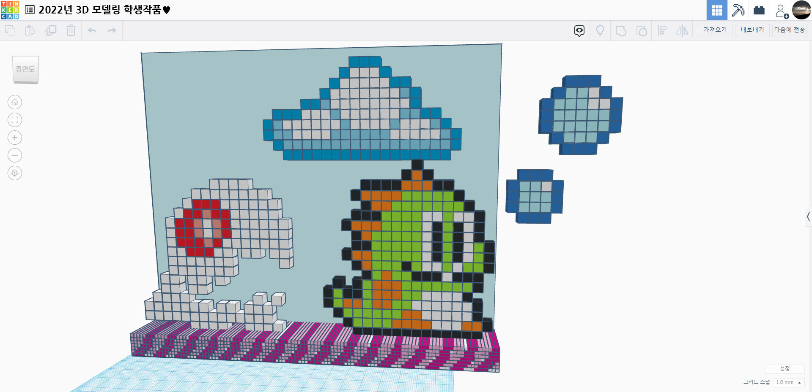The image size is (812, 392).
Task: Select the pink striped base platform
Action: (315, 347)
